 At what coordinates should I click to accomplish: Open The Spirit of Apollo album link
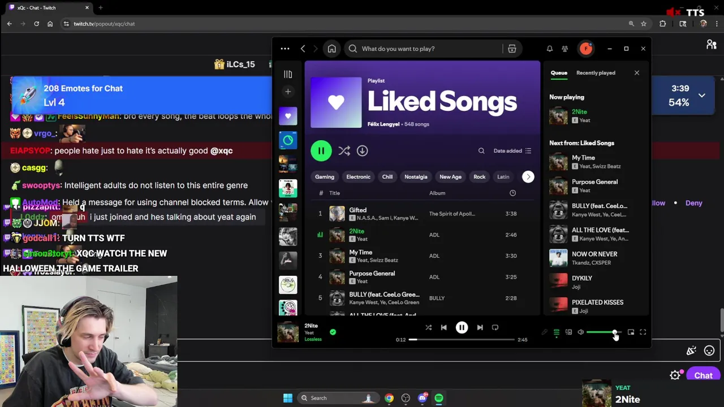point(452,214)
